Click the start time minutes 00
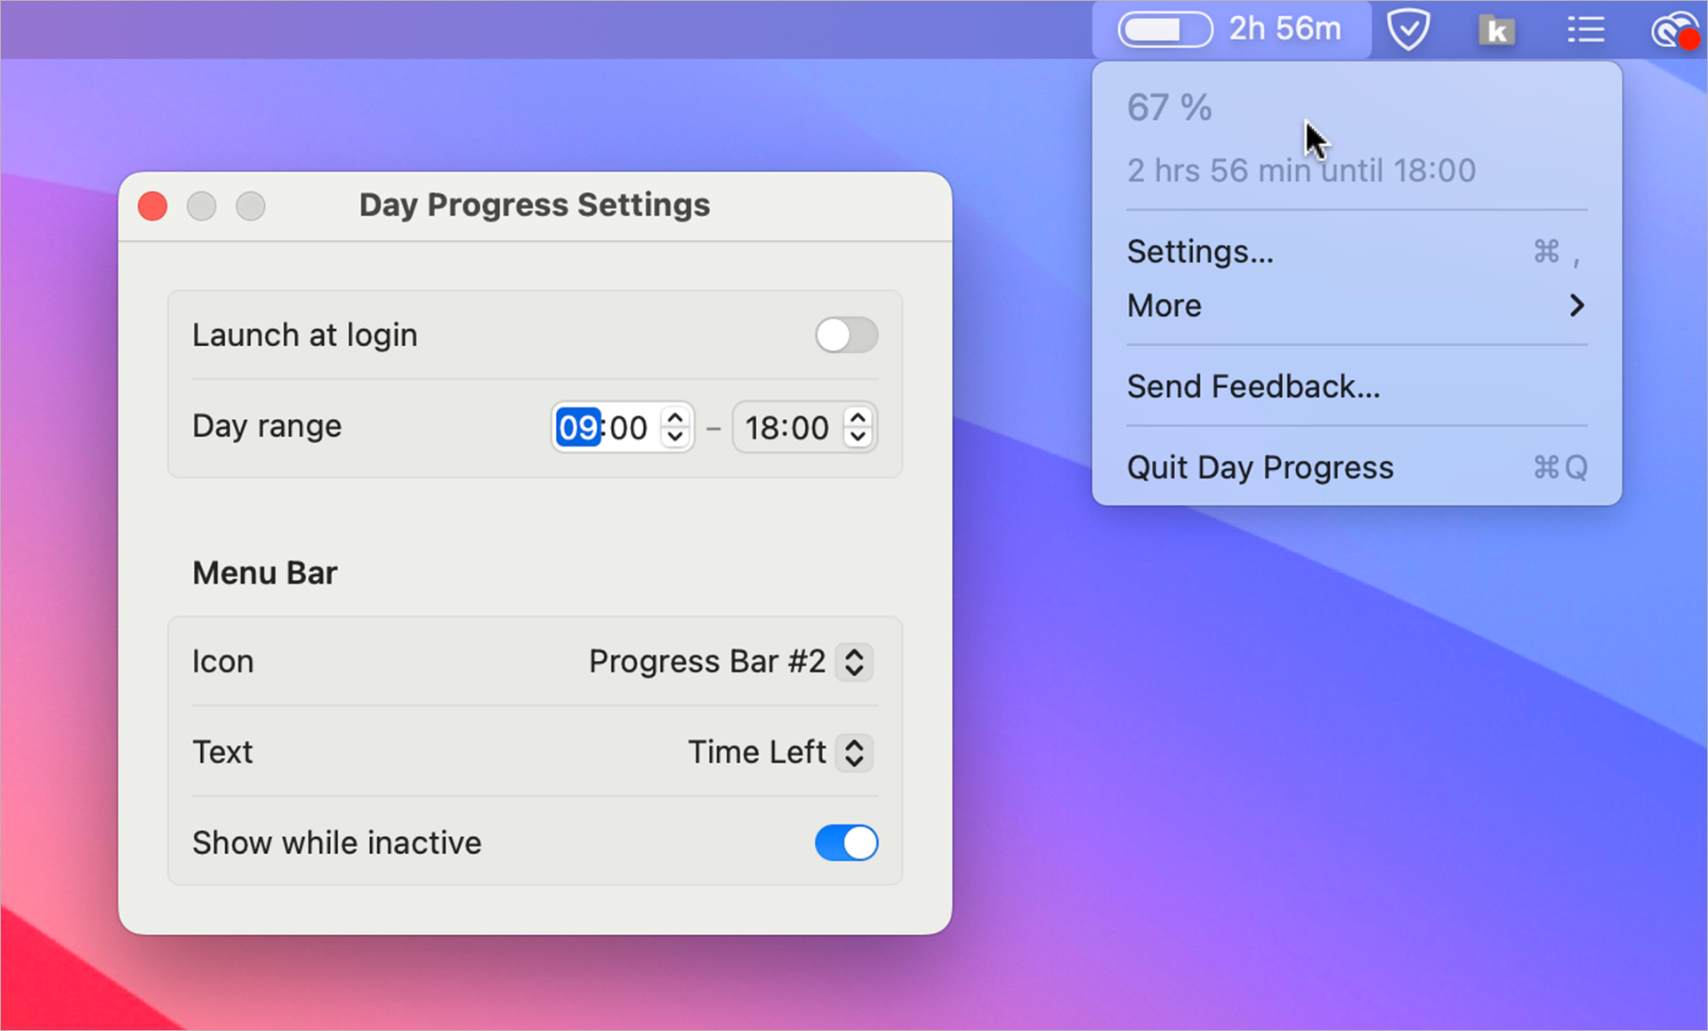 pyautogui.click(x=629, y=428)
